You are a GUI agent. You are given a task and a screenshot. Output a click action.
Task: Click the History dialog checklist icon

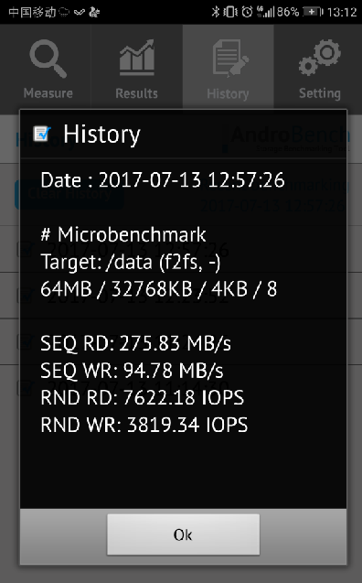pos(42,134)
